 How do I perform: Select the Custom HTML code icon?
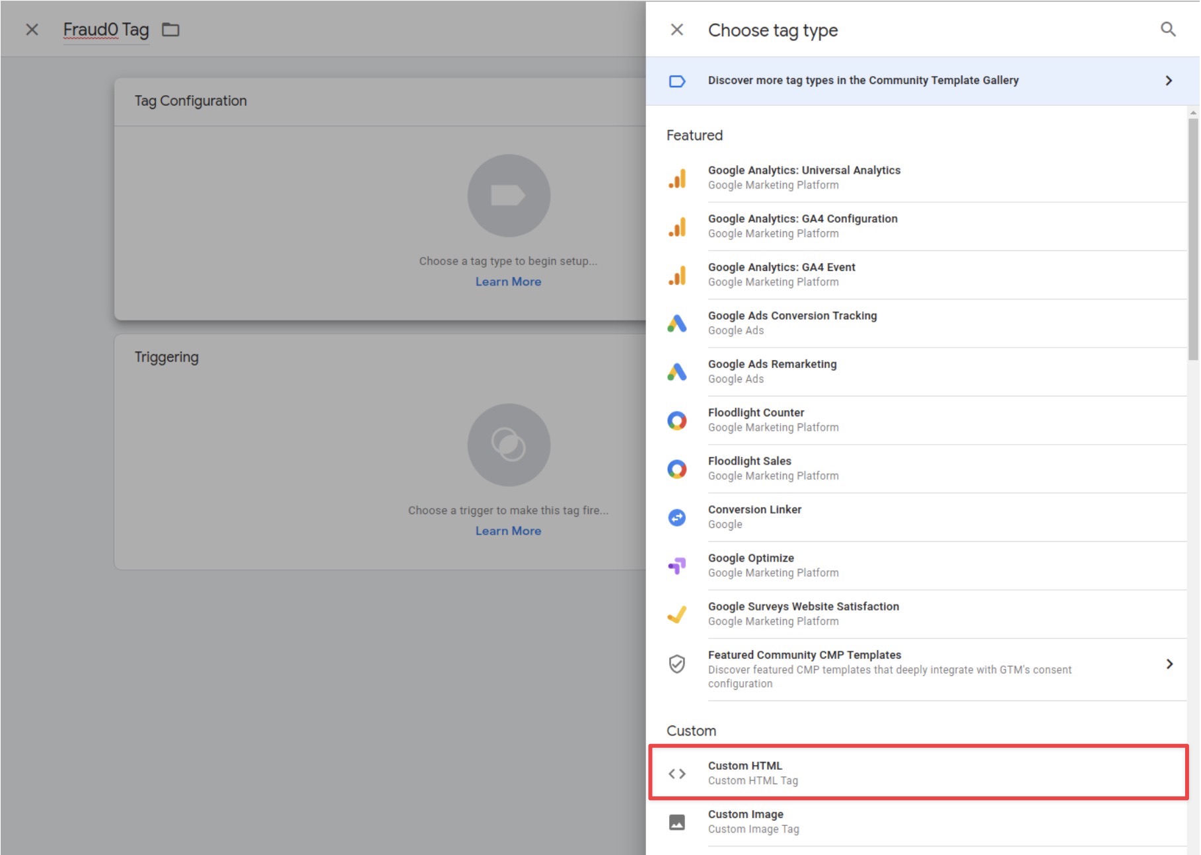678,773
